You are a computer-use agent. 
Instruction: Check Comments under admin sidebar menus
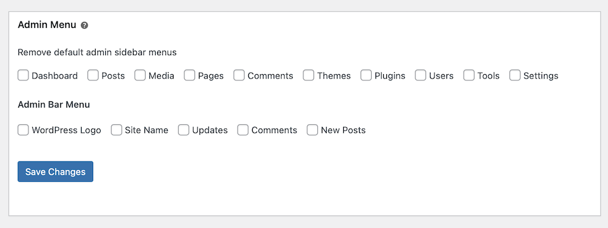tap(239, 75)
